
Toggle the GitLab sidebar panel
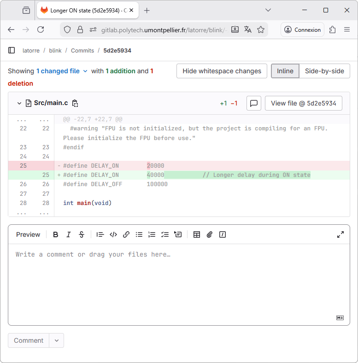pos(12,51)
